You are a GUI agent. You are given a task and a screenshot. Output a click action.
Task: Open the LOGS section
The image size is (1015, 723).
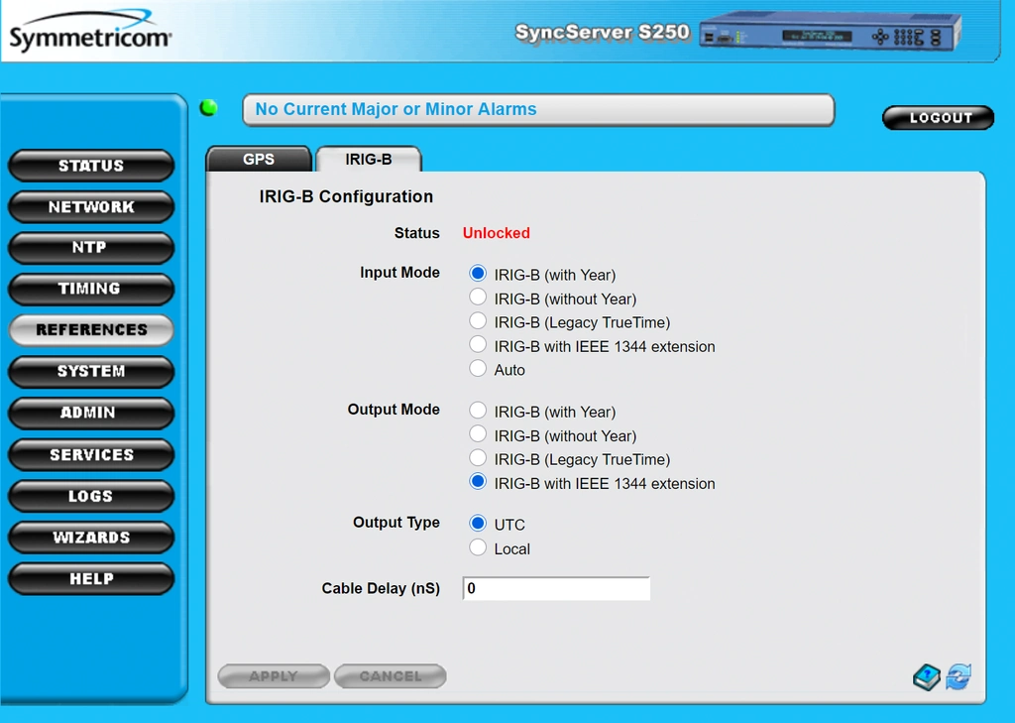[91, 496]
